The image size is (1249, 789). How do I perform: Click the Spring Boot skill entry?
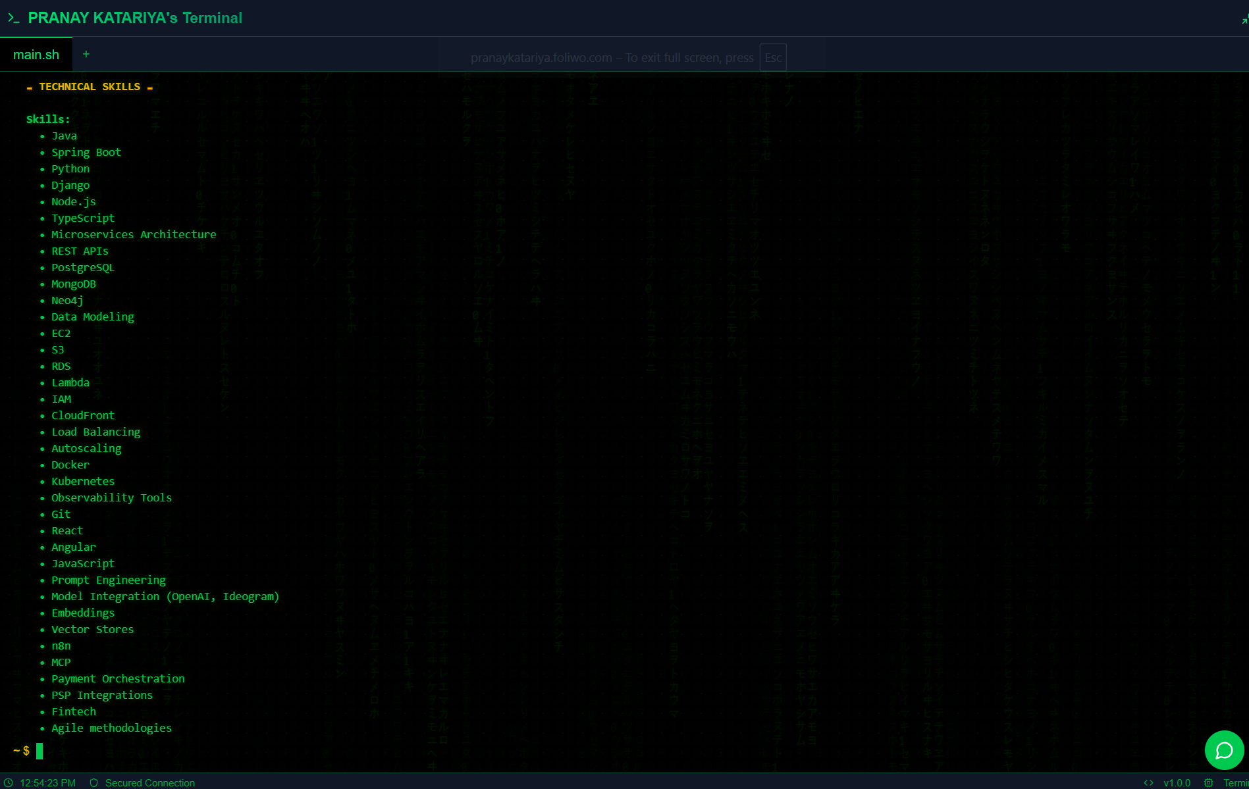click(x=86, y=152)
